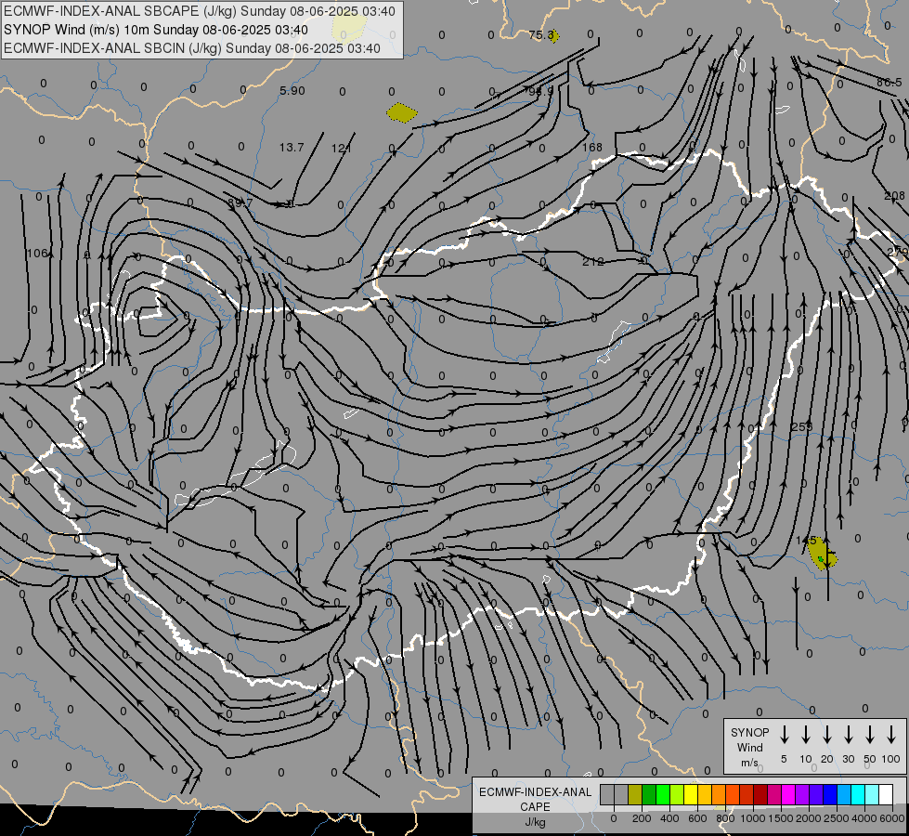Click the '5.90' CAPE value on map
This screenshot has height=836, width=909.
[x=292, y=90]
